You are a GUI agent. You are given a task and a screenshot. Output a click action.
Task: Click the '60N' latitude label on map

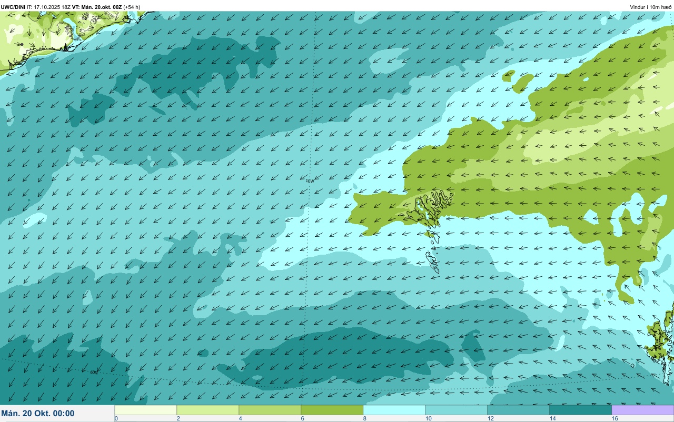pos(94,373)
